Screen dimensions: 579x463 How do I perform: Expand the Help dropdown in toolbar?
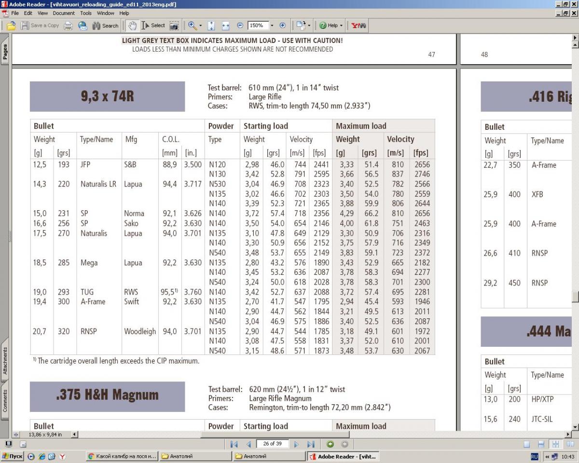coord(342,26)
